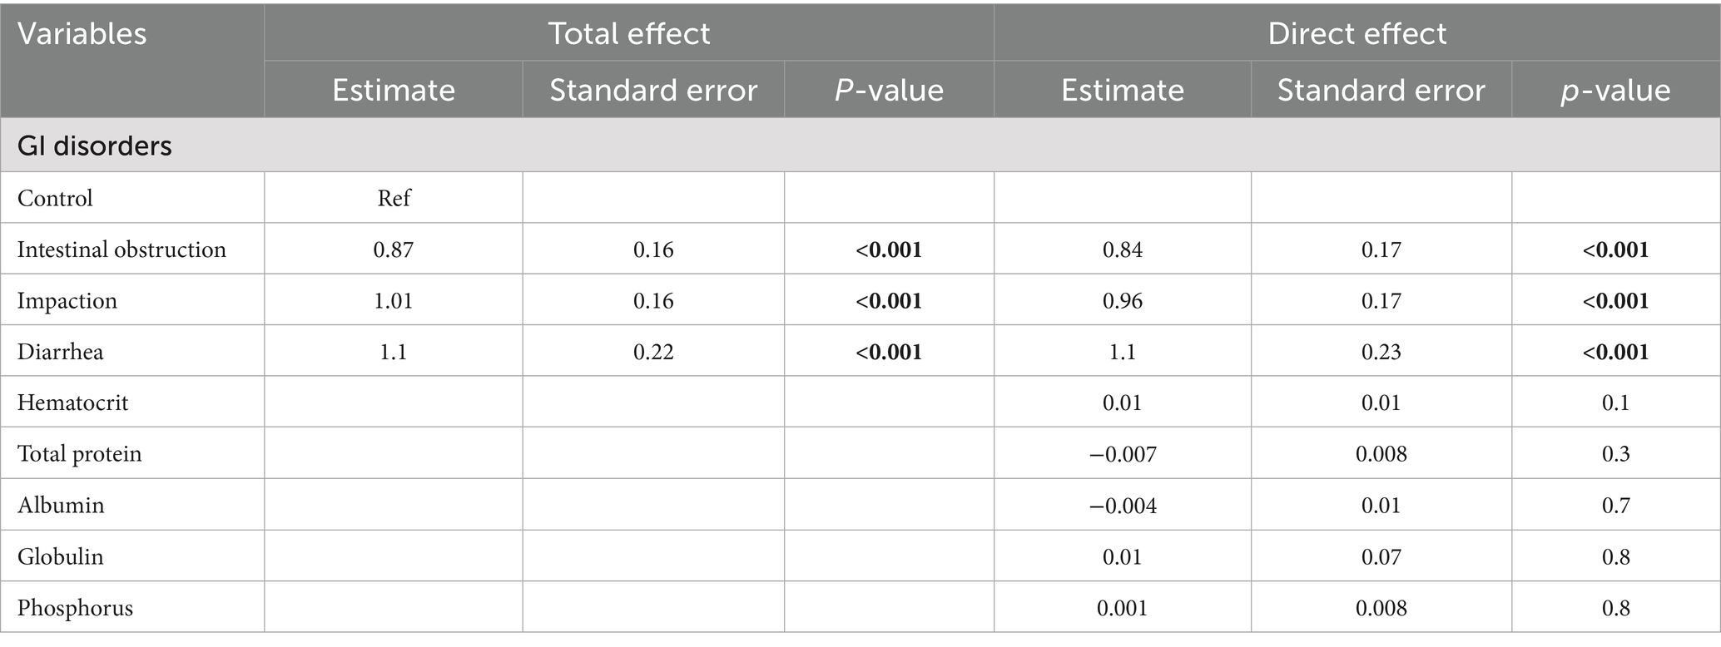The width and height of the screenshot is (1721, 647).
Task: Click the 0.07 Globulin standard error
Action: click(1381, 556)
